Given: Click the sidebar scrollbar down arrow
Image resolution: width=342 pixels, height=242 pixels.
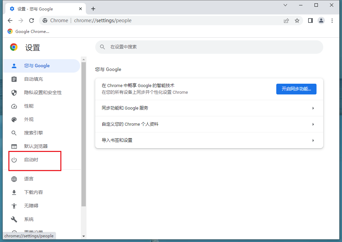Looking at the screenshot, I should pos(83,236).
